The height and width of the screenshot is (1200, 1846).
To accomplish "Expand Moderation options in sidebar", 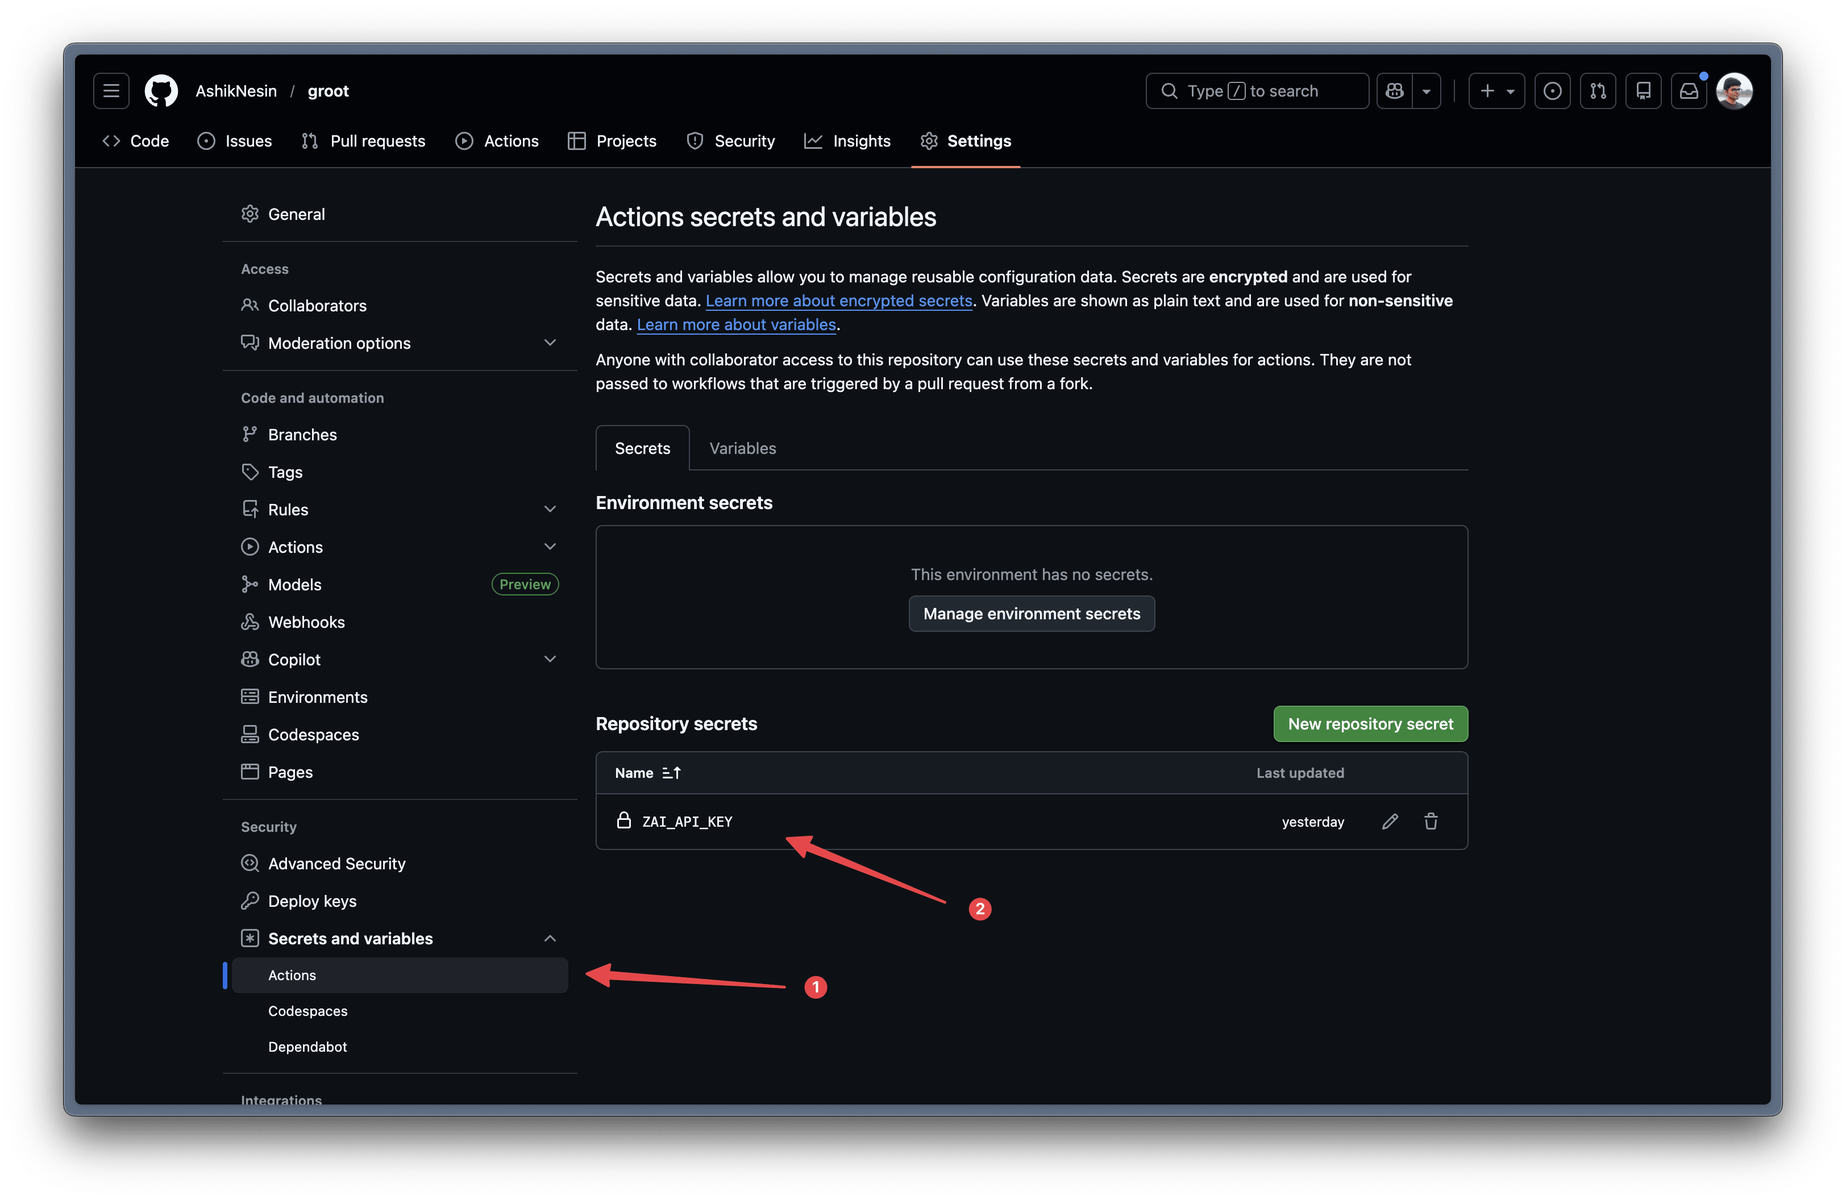I will tap(550, 343).
